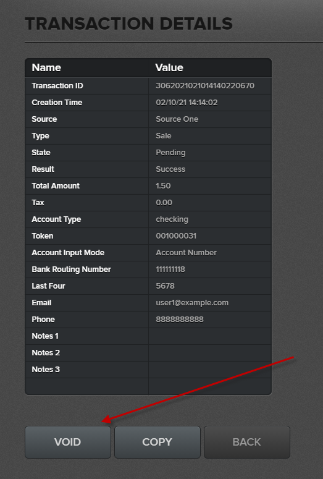
Task: Click the Bank Routing Number value
Action: tap(170, 269)
